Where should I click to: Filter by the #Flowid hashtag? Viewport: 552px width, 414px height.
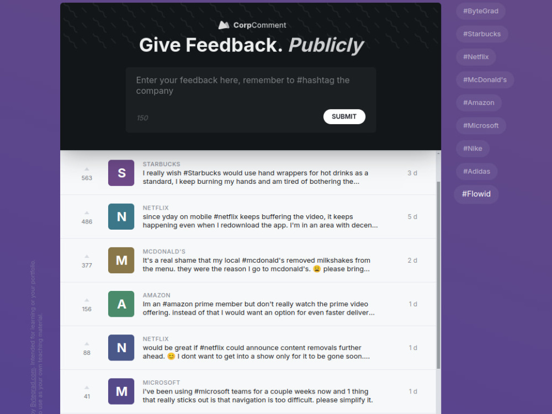tap(476, 194)
